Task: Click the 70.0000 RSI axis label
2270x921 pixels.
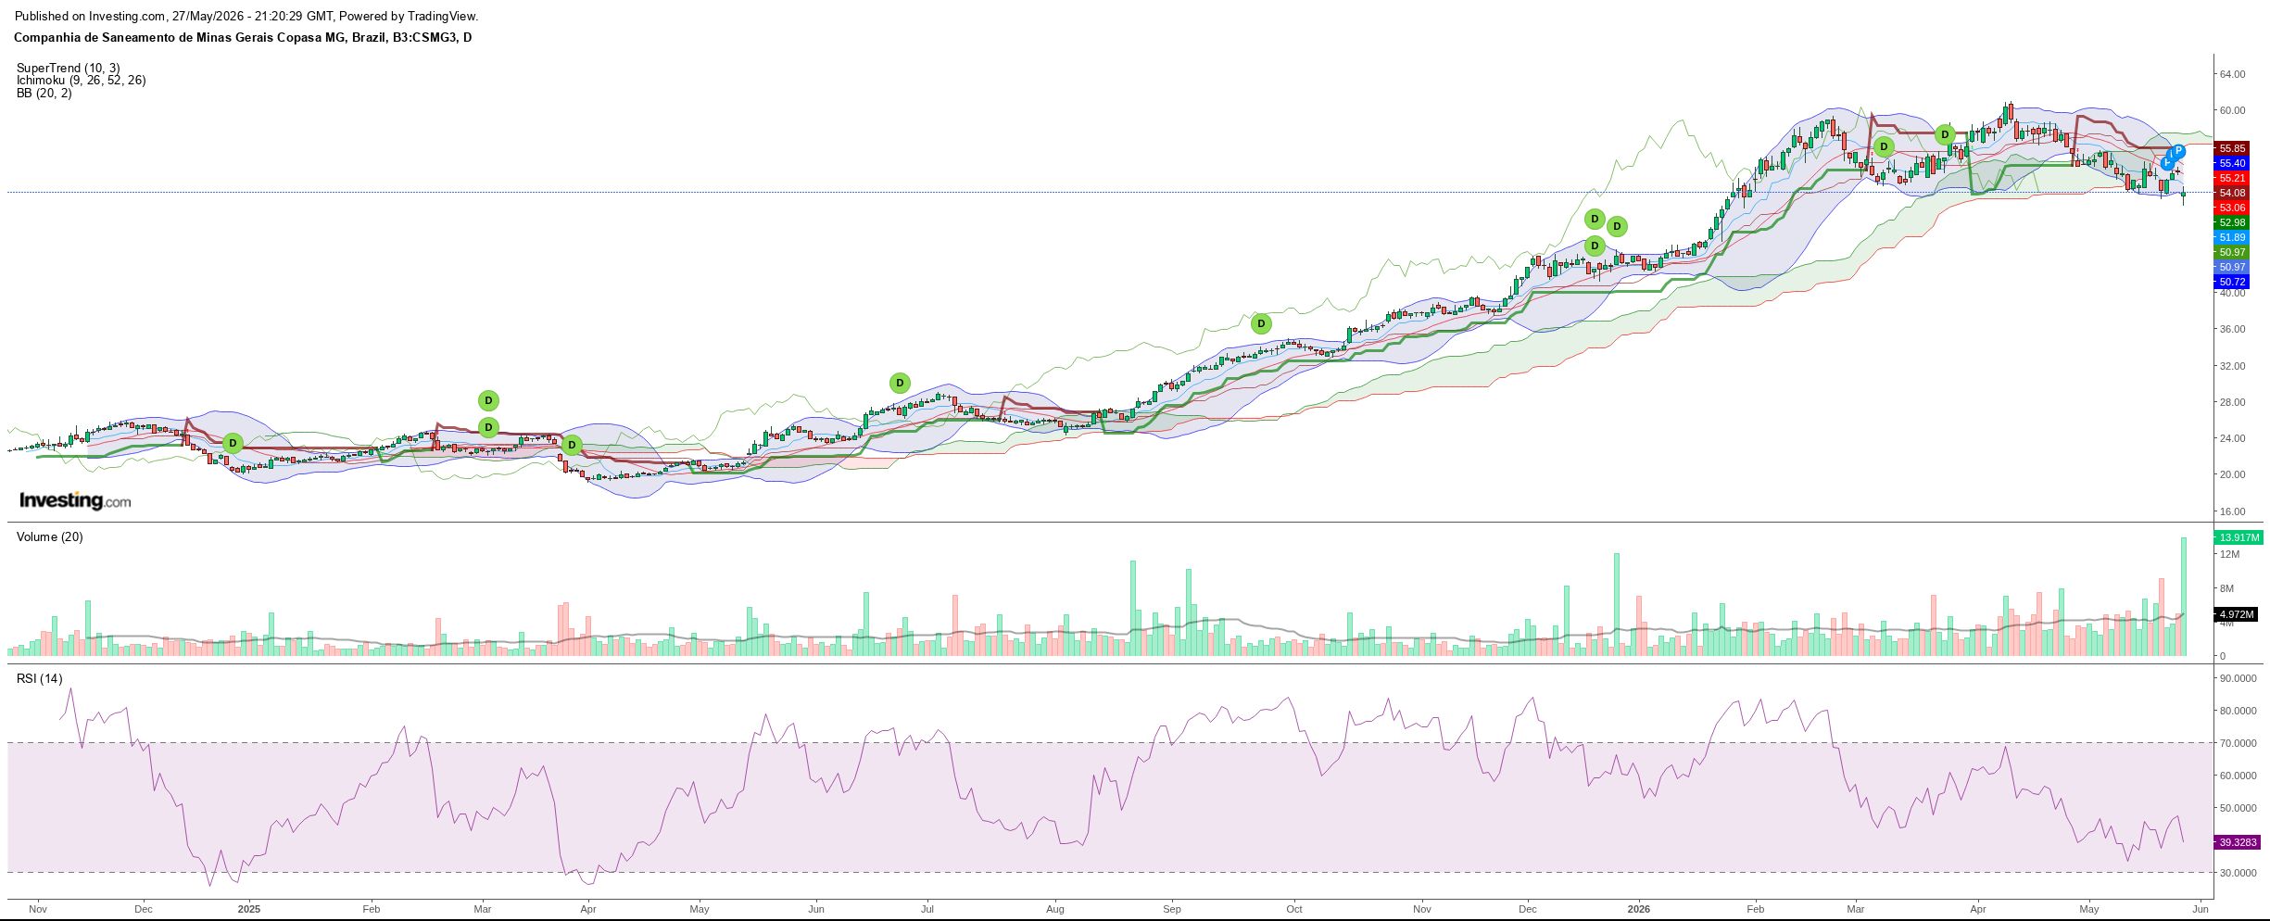Action: point(2238,743)
